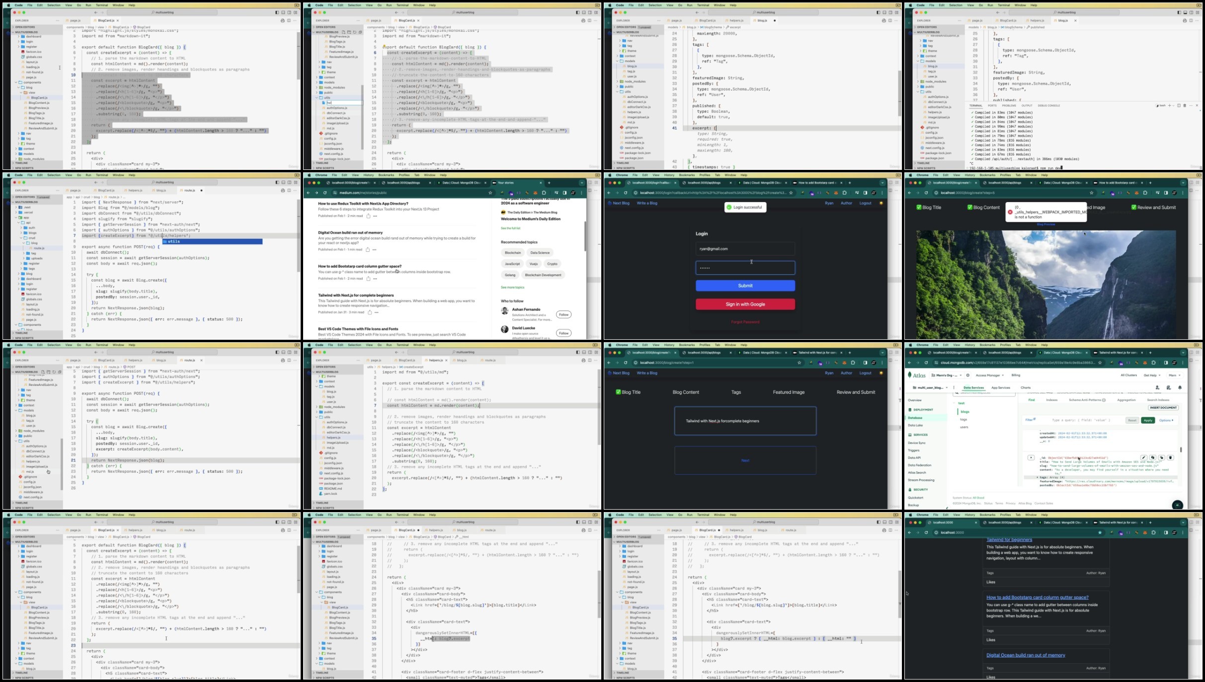Follow Ashan Fernando on Medium

click(x=563, y=314)
